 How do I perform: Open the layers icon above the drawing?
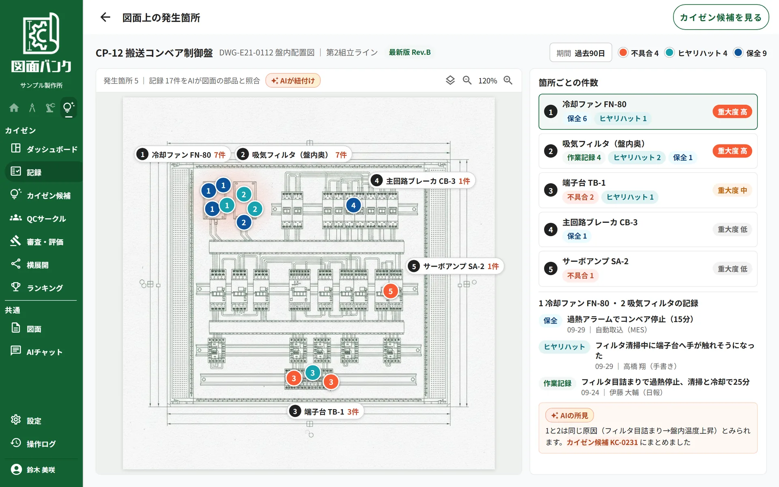point(450,80)
